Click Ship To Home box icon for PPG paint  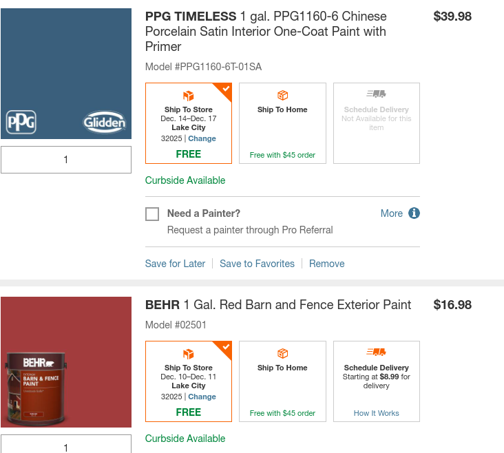coord(282,96)
